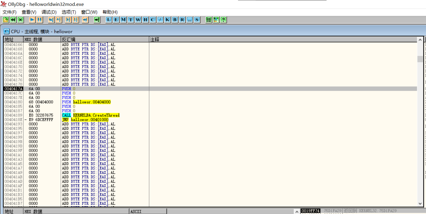This screenshot has width=426, height=214.
Task: Click the 反汇编 column header
Action: coord(105,39)
